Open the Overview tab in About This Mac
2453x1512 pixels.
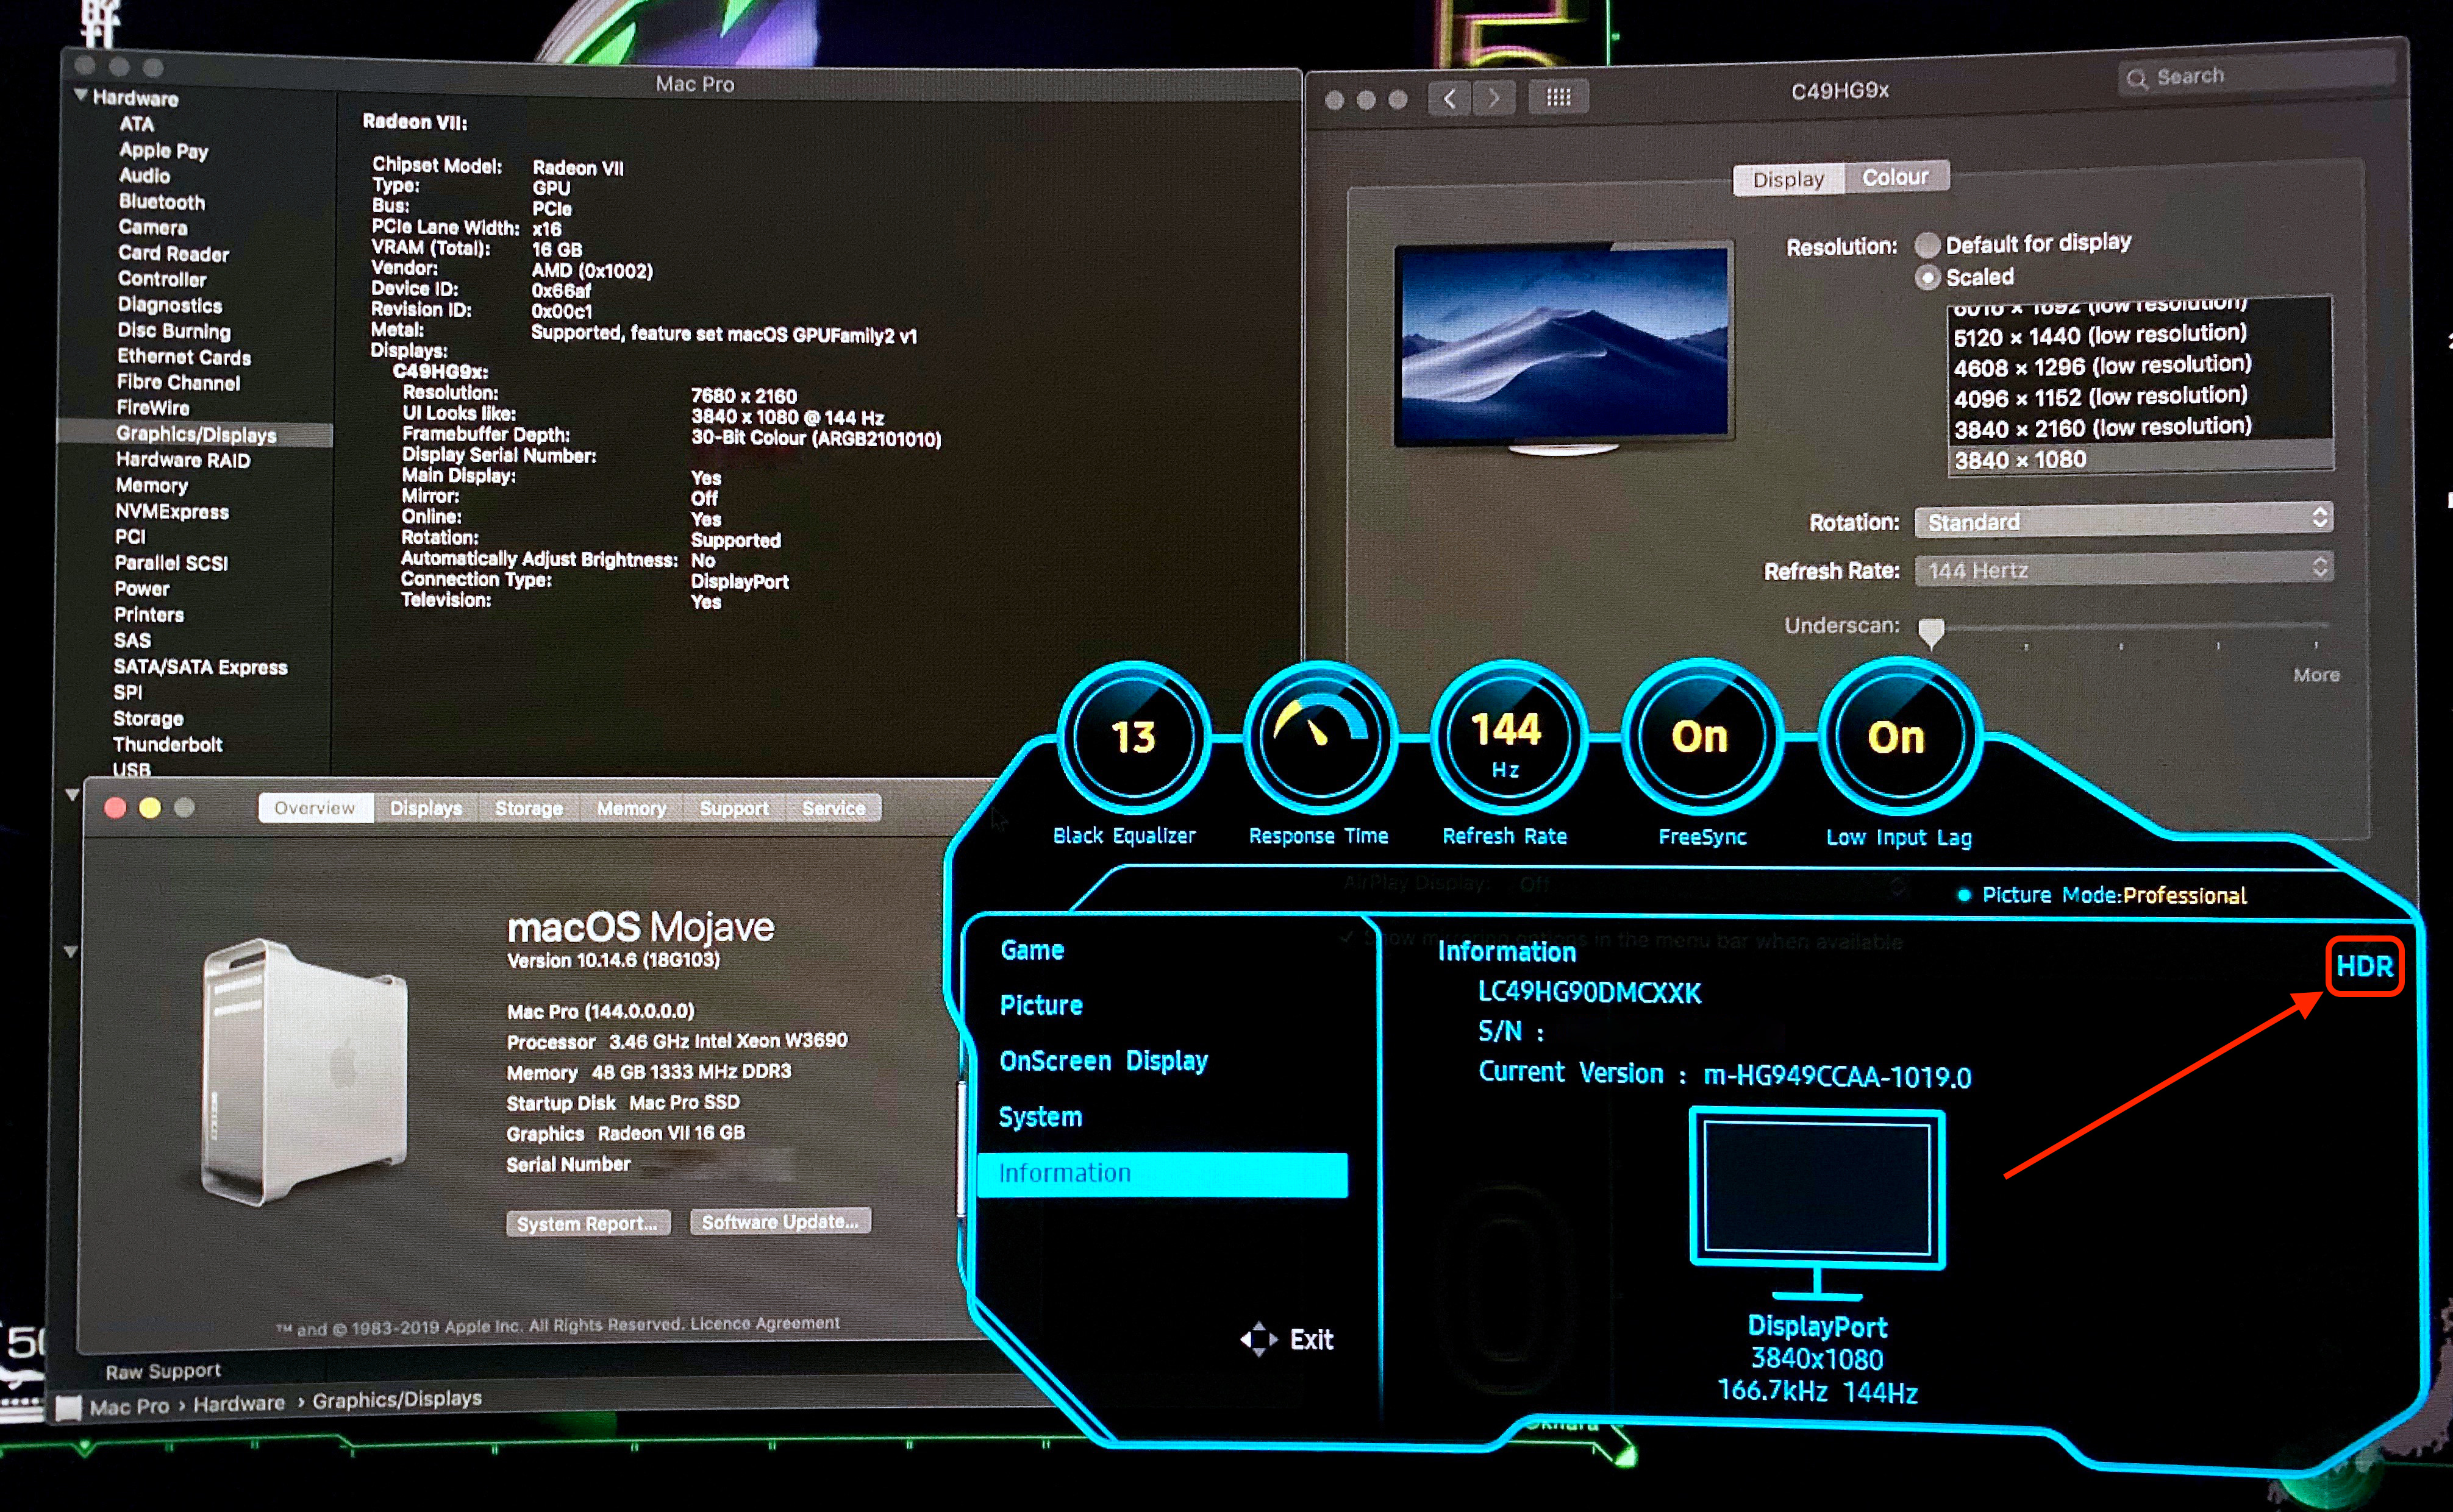[315, 808]
